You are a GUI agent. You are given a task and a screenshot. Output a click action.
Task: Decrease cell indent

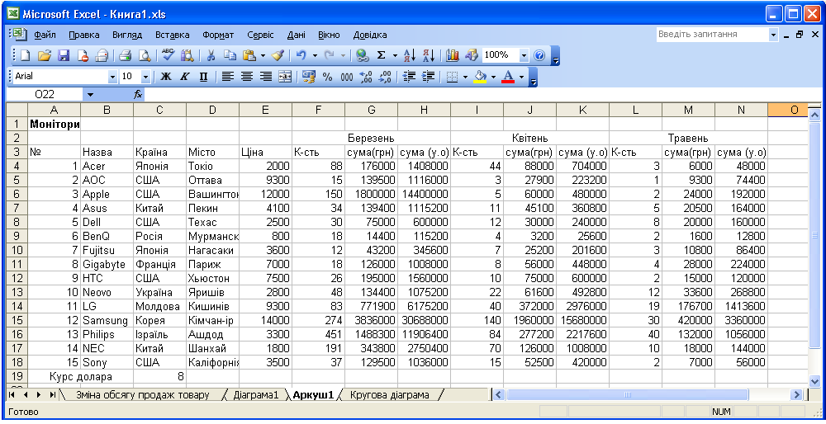click(x=409, y=77)
